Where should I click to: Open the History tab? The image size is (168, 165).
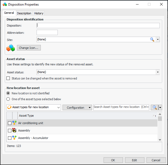click(x=39, y=13)
